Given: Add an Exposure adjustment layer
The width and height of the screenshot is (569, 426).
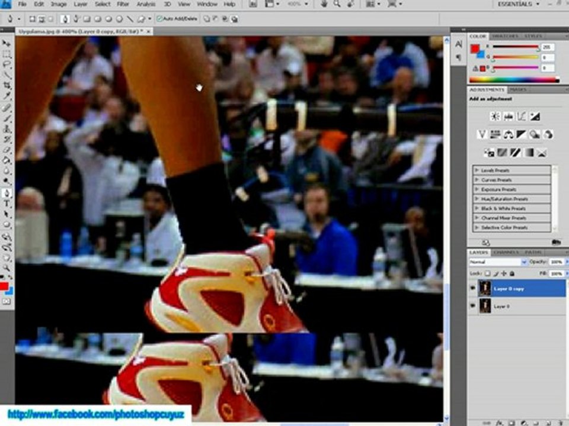Looking at the screenshot, I should [x=535, y=117].
